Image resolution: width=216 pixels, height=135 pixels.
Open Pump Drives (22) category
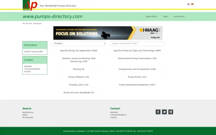[137, 77]
